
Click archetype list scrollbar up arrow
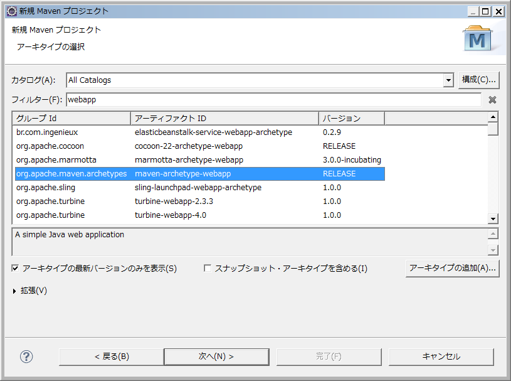tap(493, 117)
